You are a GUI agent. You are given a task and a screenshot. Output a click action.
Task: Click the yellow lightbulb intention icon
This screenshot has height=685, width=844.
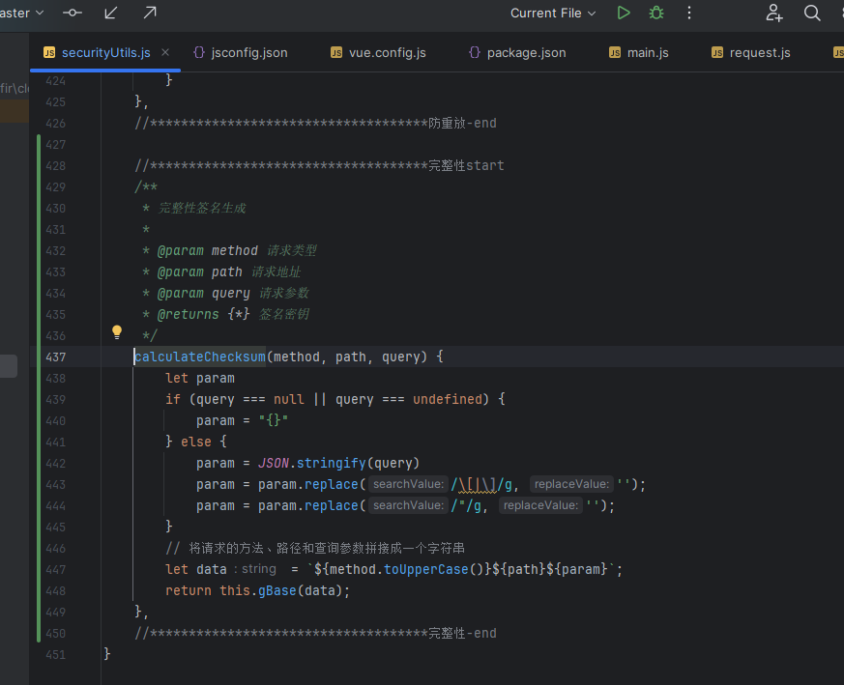point(117,332)
